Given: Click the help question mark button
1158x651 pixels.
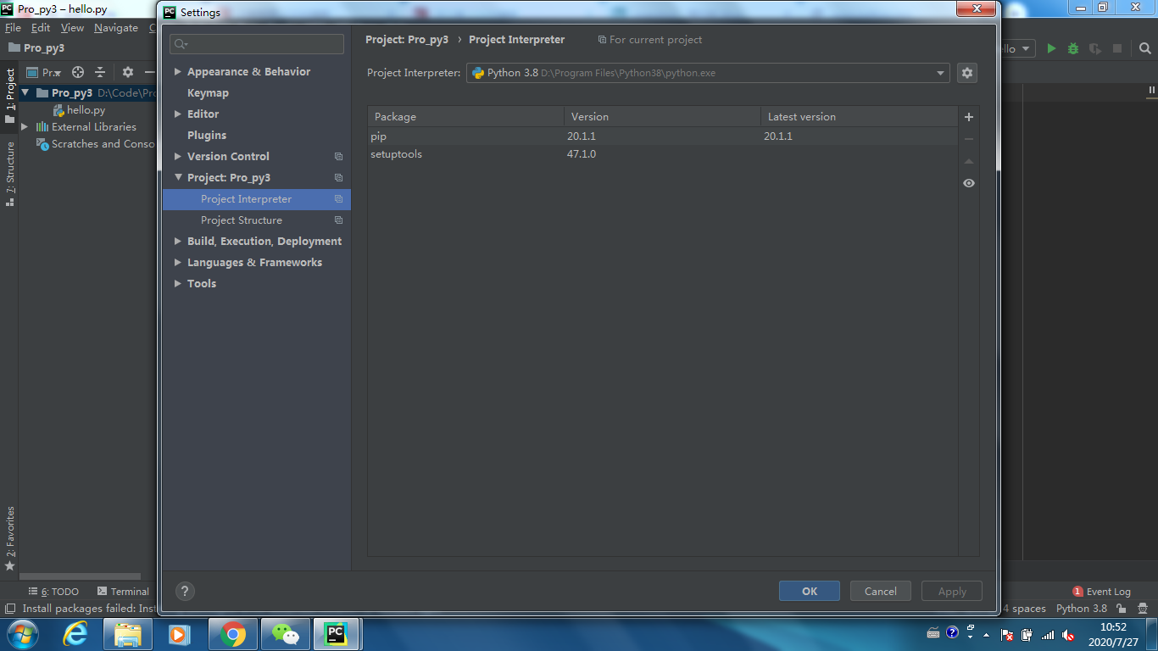Looking at the screenshot, I should click(185, 592).
